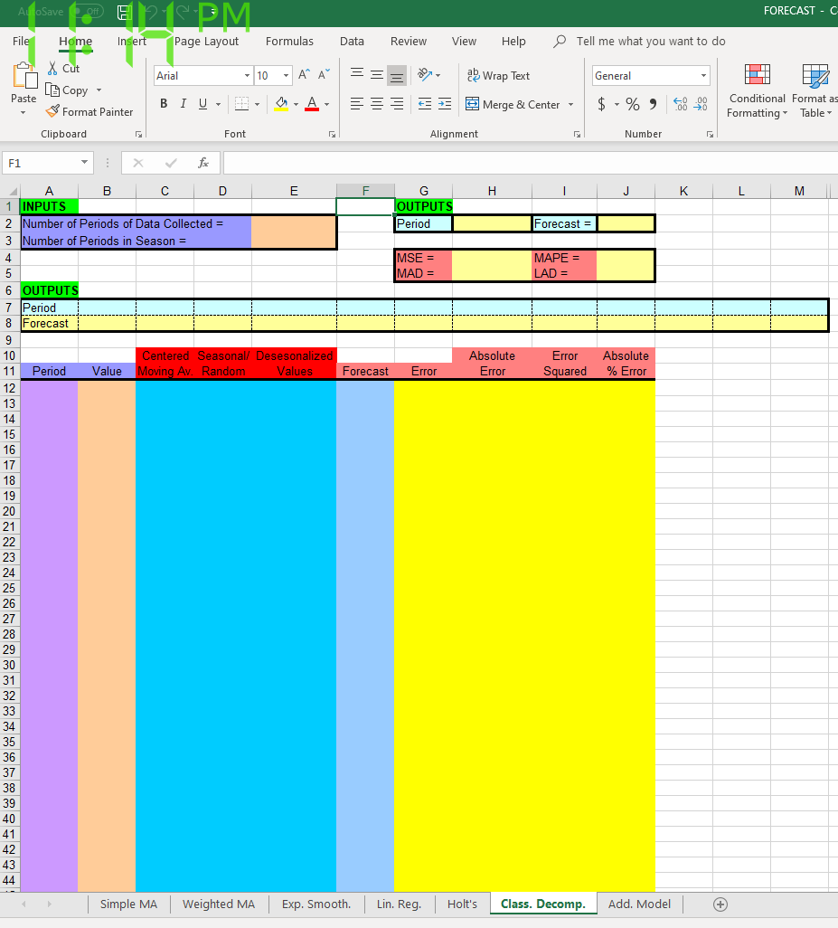Open the Merge & Center dropdown arrow
The image size is (838, 928).
570,104
